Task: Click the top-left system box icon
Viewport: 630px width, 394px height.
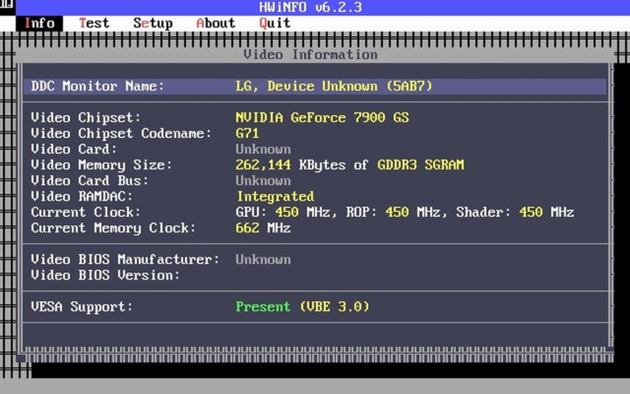Action: point(7,5)
